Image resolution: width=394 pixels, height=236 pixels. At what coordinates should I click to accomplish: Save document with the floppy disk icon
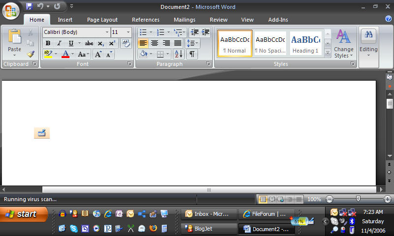30,6
